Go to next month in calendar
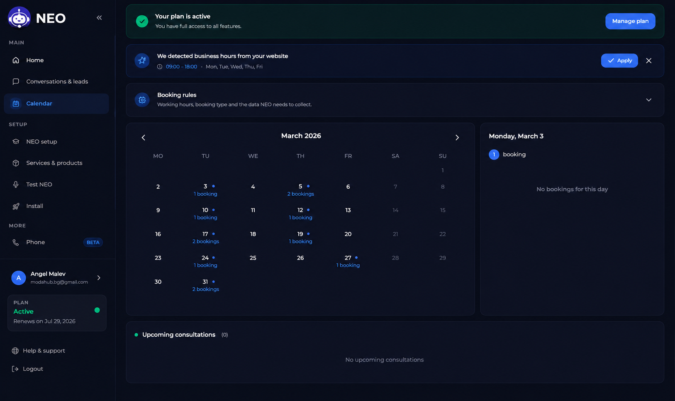Viewport: 675px width, 401px height. point(457,138)
